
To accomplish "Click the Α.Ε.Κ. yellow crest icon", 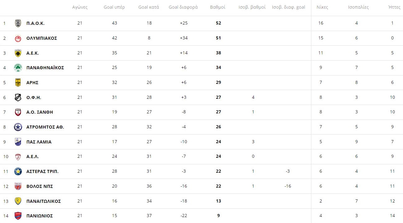I will coord(18,53).
